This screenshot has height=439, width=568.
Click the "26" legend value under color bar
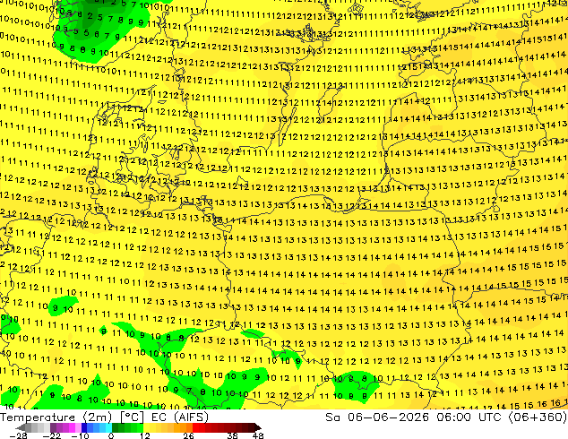point(188,435)
